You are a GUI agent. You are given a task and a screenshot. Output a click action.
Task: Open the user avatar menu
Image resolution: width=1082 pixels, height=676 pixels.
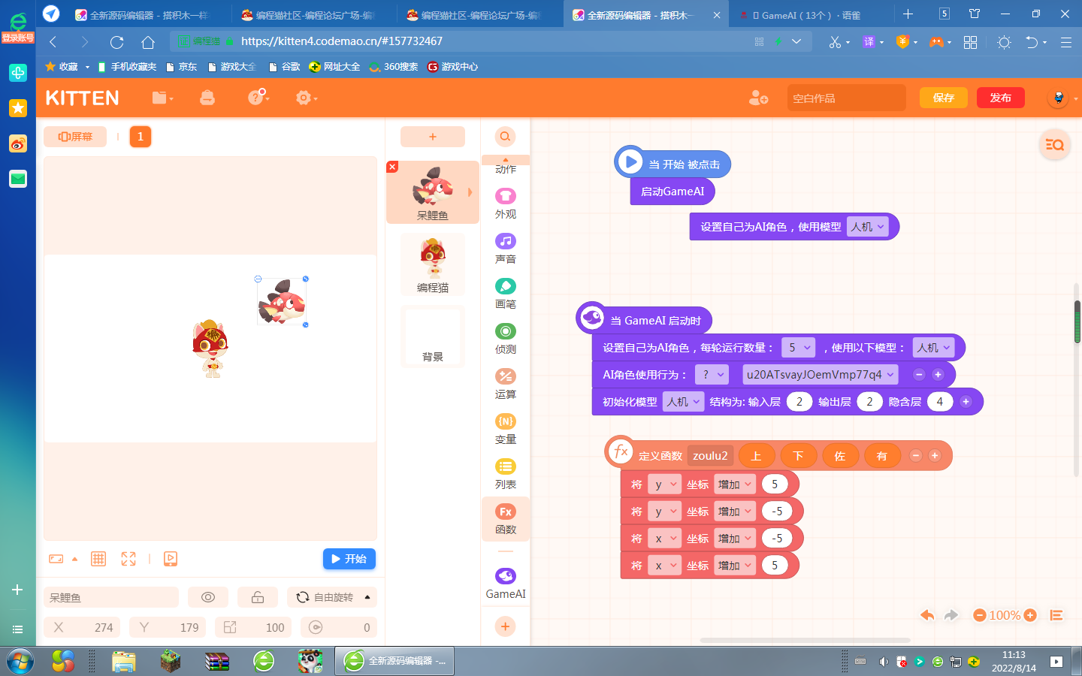pyautogui.click(x=1059, y=98)
